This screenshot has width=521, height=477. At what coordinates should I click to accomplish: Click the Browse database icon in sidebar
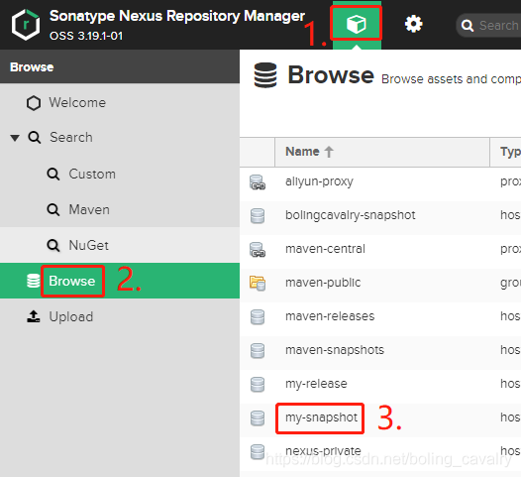(x=34, y=281)
